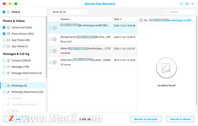The width and height of the screenshot is (198, 126).
Task: Check the WhatsApp Attachments (22) checkbox
Action: (4, 92)
